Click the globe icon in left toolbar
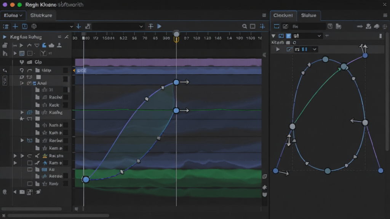 point(34,26)
